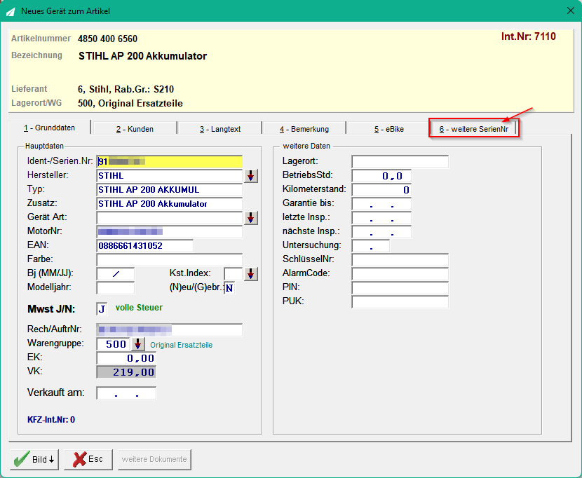Image resolution: width=582 pixels, height=478 pixels.
Task: Close the Neues Gerät zum Artikel window
Action: [x=571, y=11]
